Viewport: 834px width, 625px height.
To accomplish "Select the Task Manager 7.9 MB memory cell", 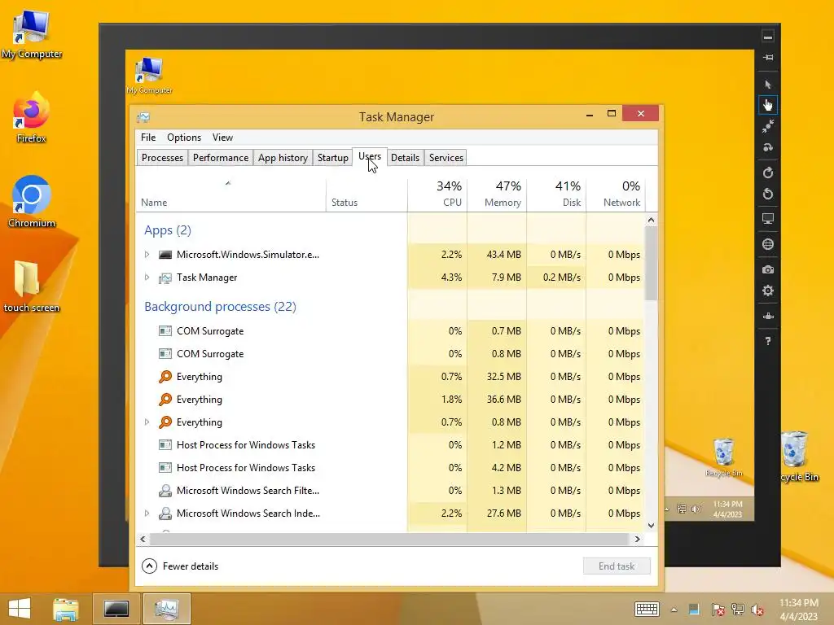I will [497, 278].
